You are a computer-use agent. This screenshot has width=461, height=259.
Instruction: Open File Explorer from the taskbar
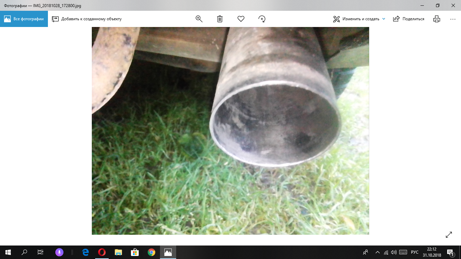click(118, 252)
